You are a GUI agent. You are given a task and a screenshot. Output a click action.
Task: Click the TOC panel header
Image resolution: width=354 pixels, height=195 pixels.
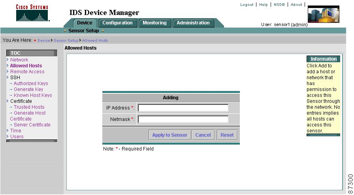(x=32, y=53)
